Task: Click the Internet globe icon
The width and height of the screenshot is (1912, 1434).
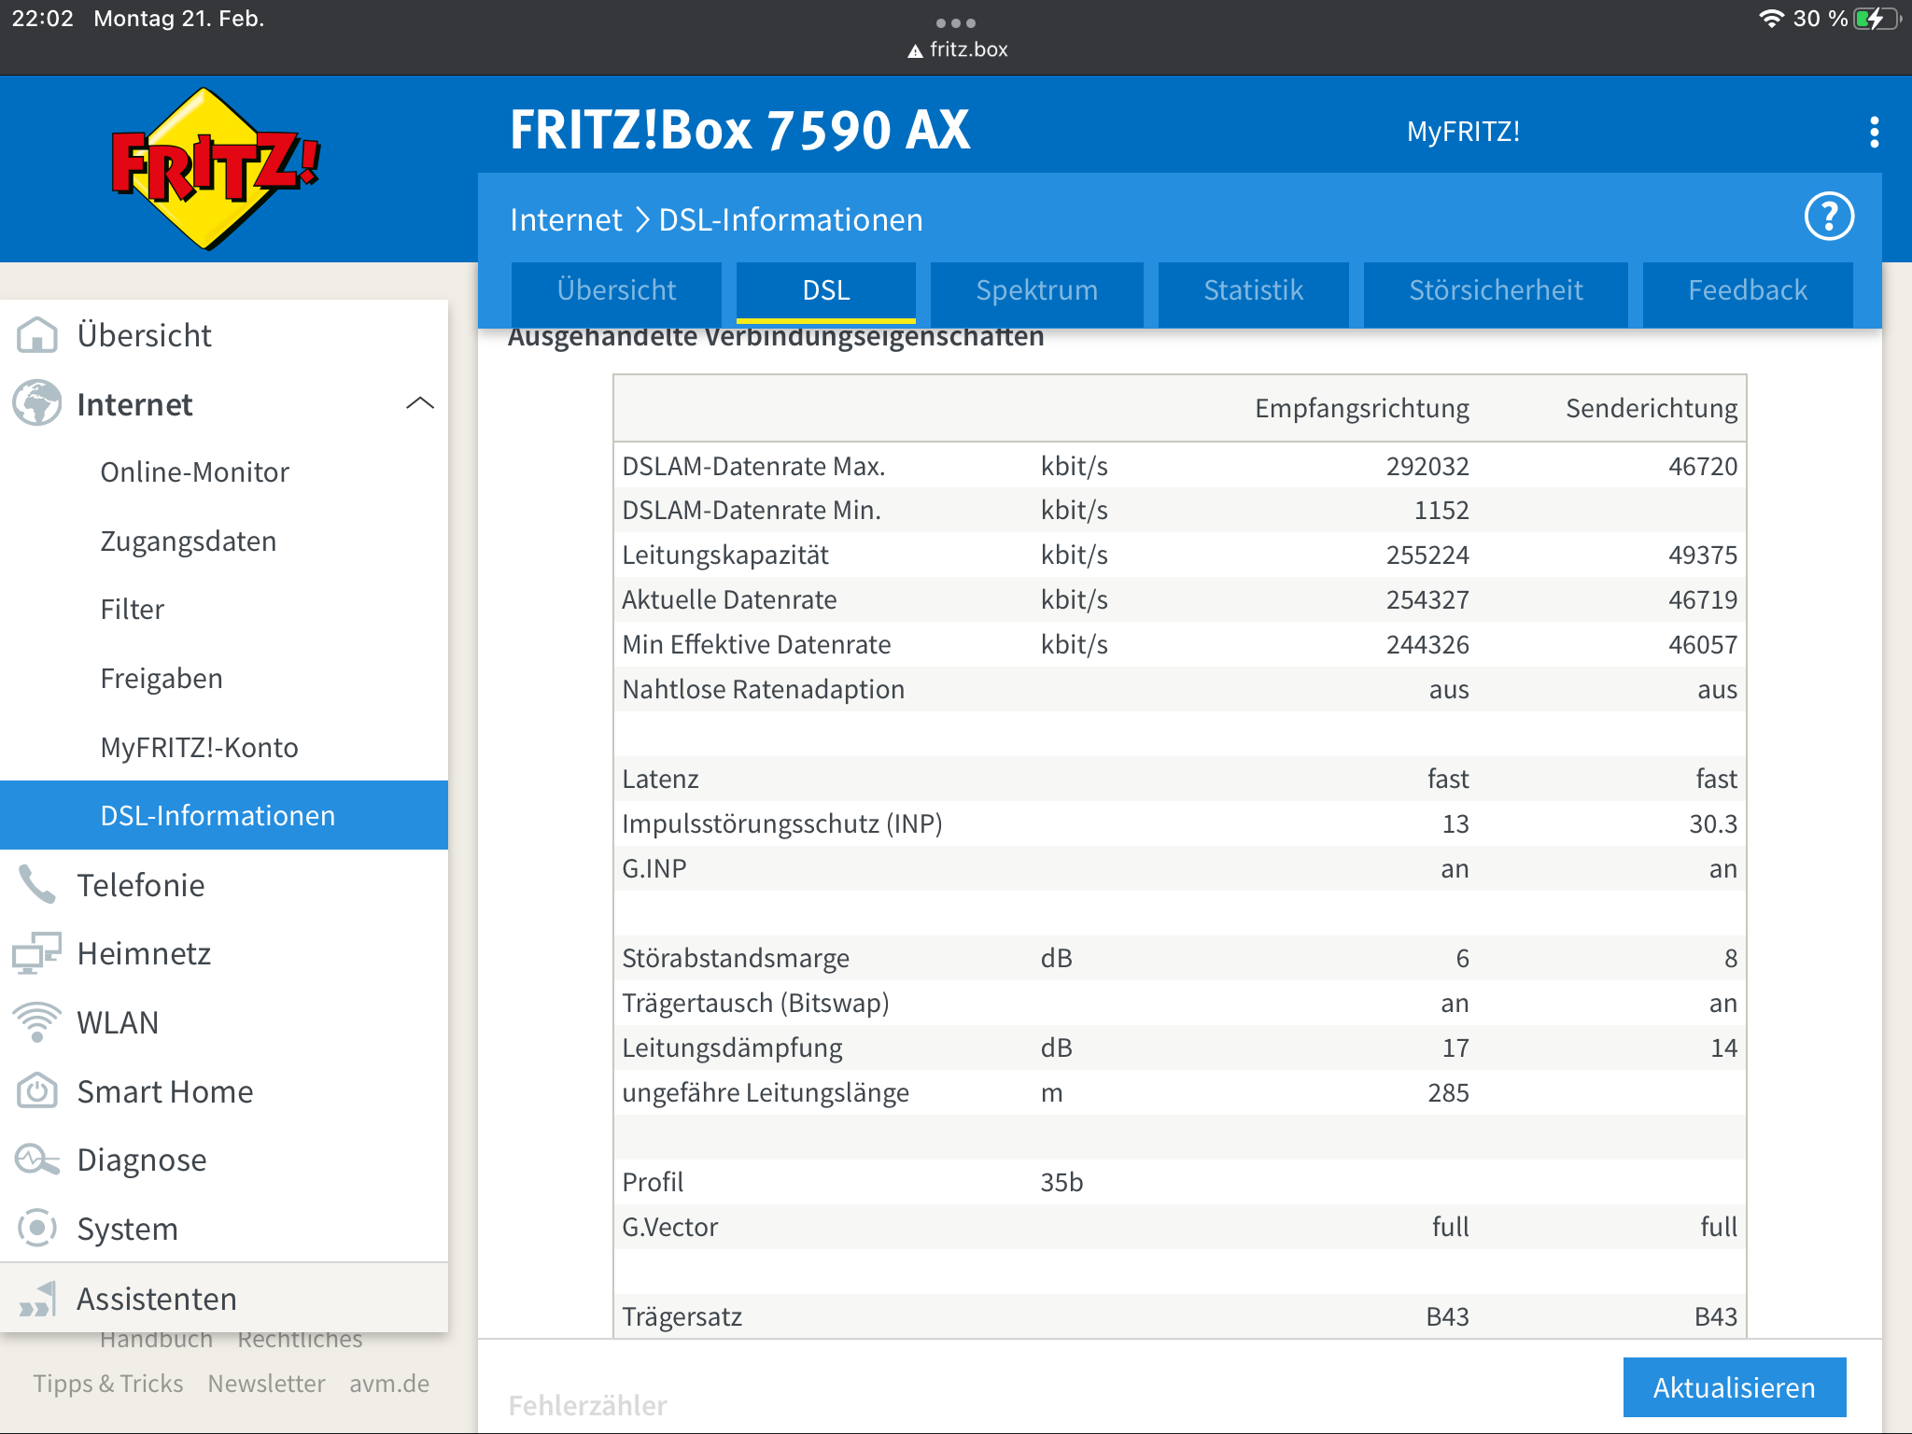Action: coord(37,403)
